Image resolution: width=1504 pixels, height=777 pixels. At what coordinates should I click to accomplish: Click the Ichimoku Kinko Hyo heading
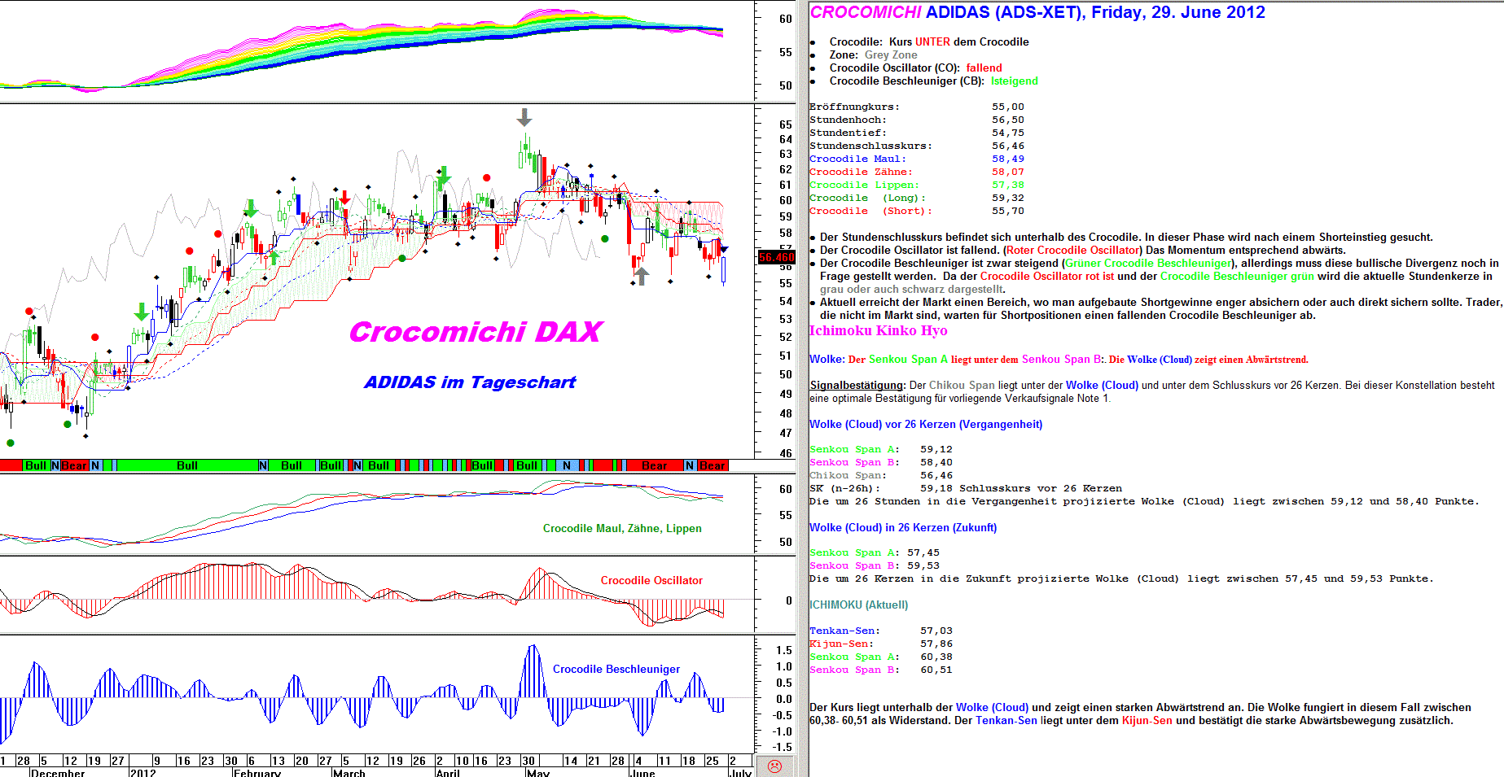tap(878, 330)
